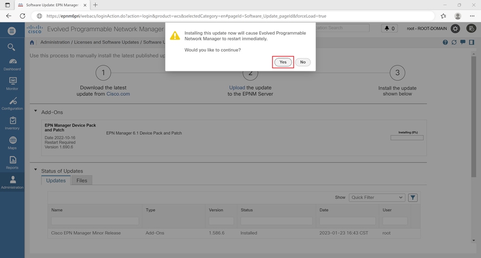
Task: Open the table filter funnel icon
Action: point(413,197)
